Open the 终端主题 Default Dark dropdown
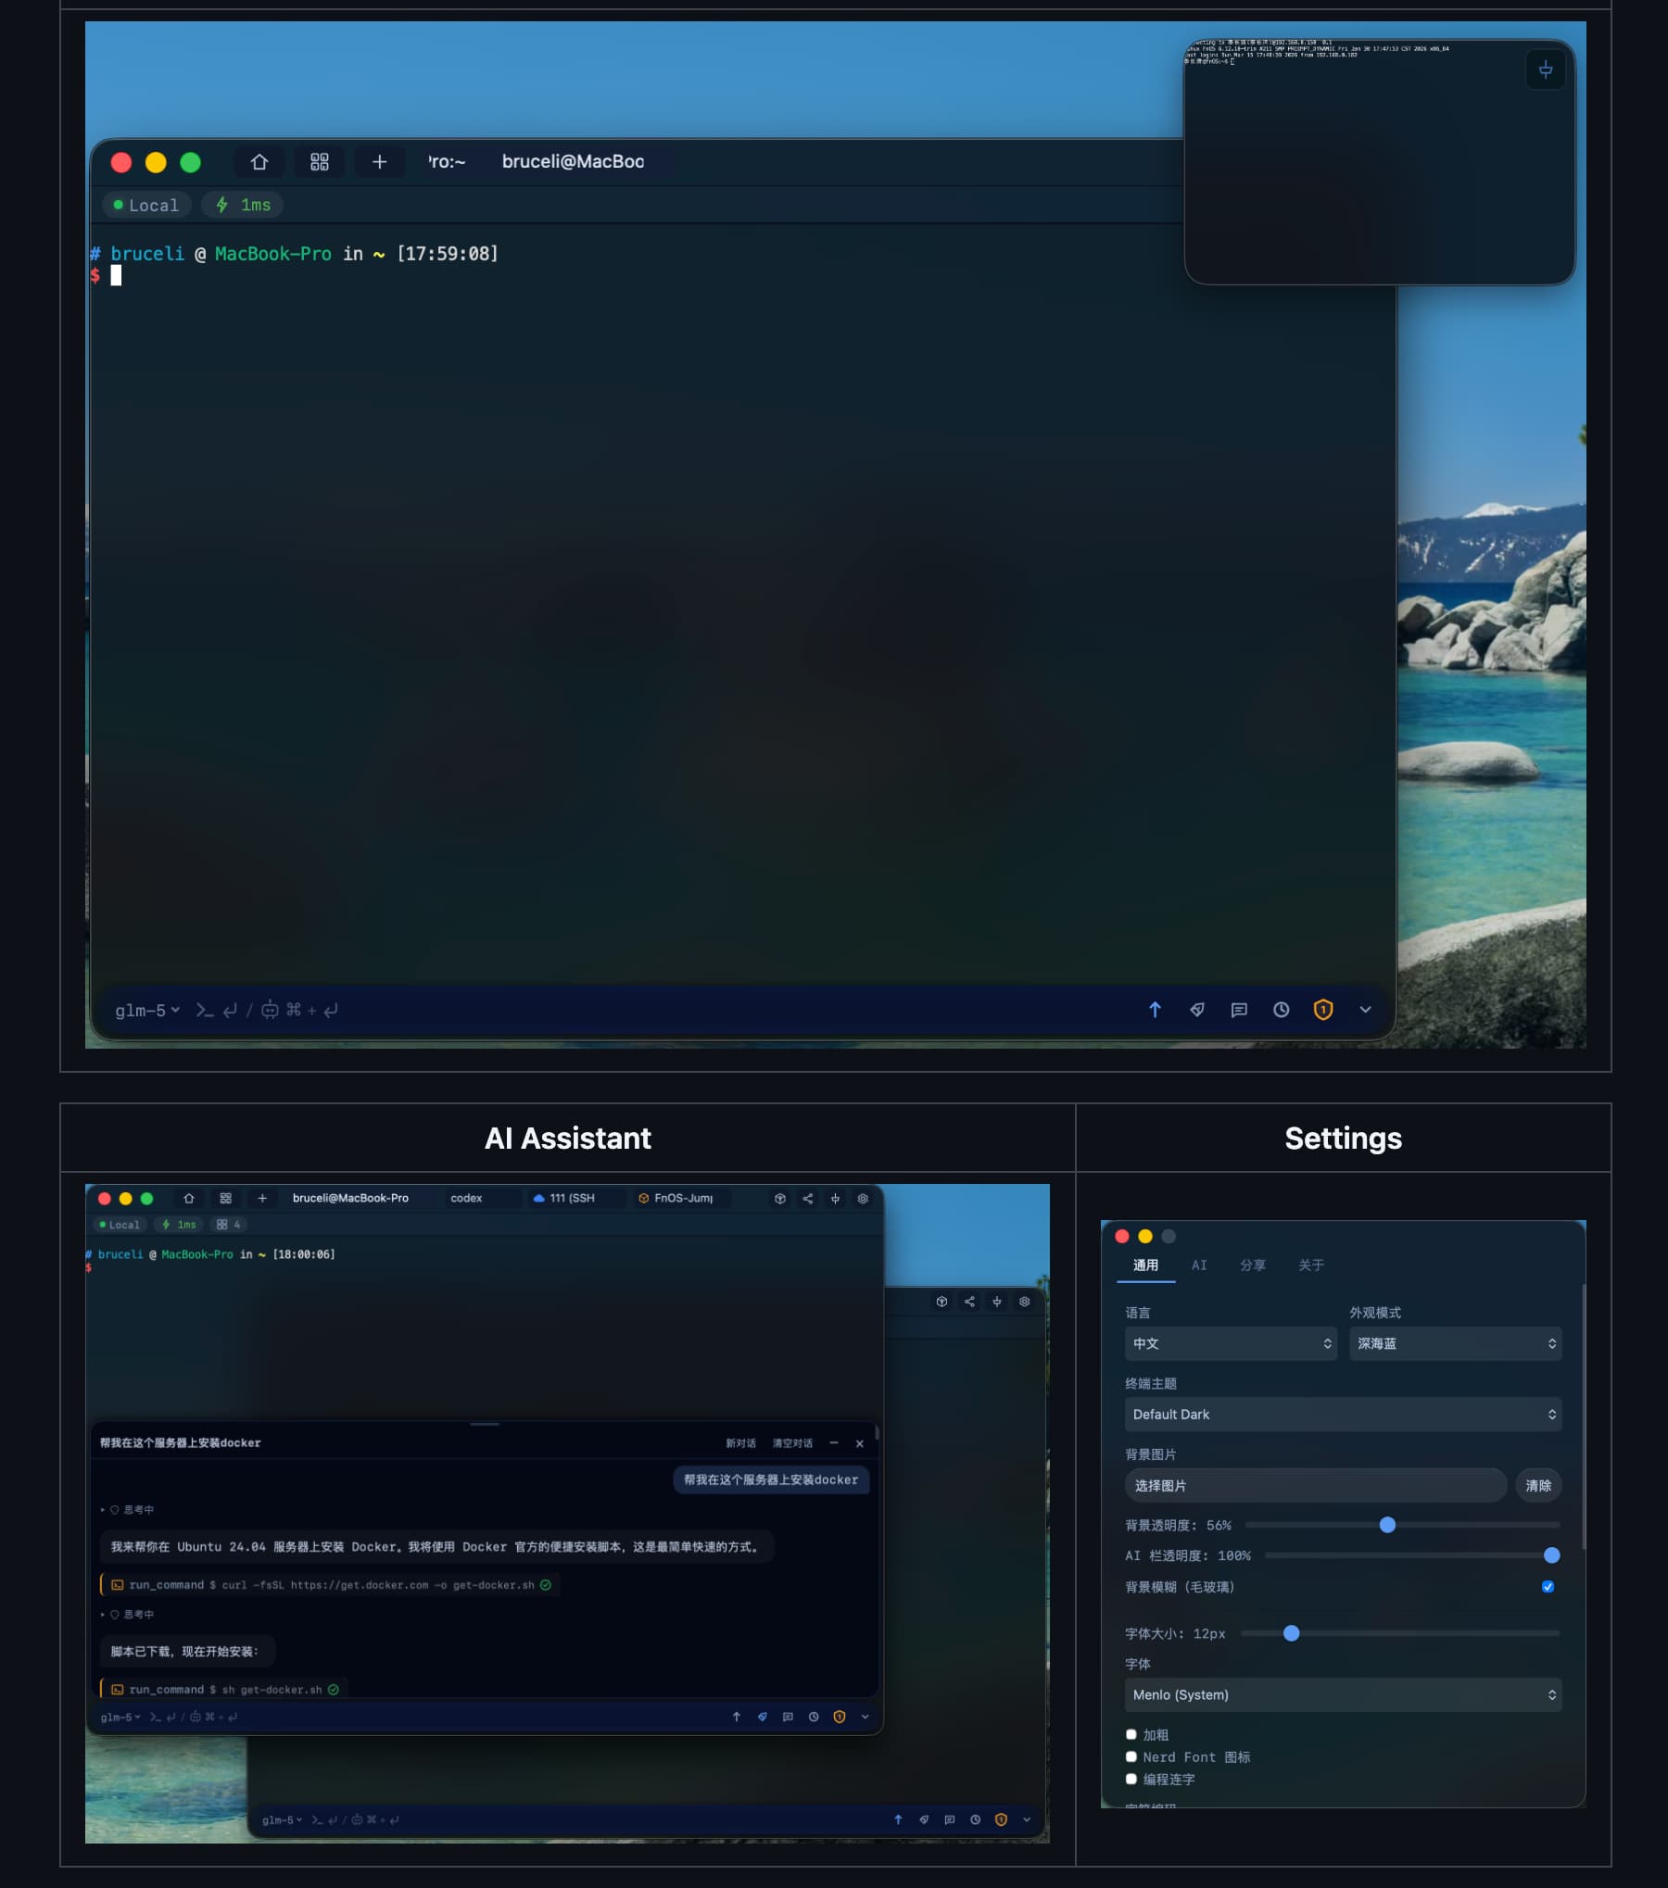1668x1888 pixels. [1342, 1415]
